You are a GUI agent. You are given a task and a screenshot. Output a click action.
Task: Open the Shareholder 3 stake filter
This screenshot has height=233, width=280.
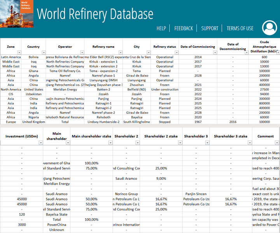pyautogui.click(x=248, y=143)
